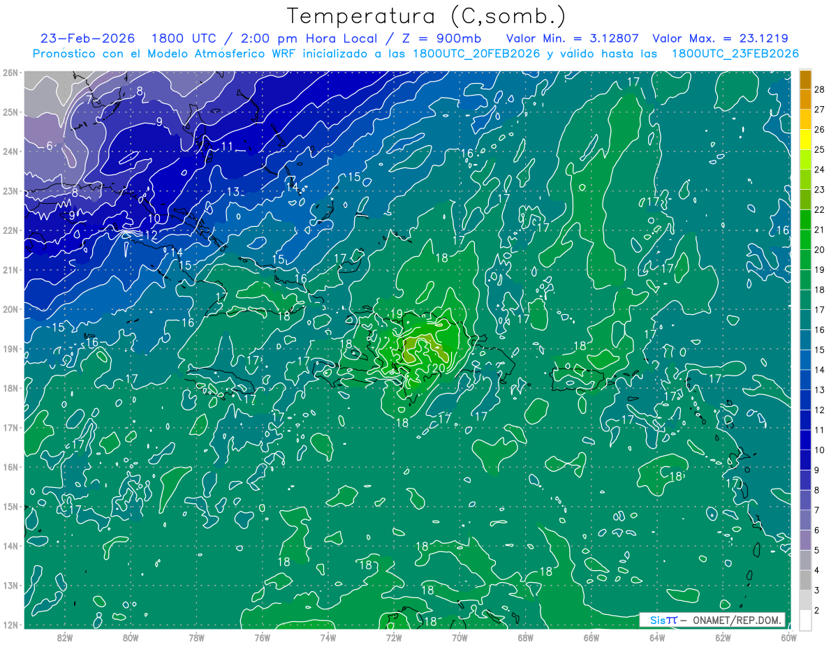This screenshot has height=647, width=838.
Task: Click the "Sisπ - ONAMET/REP.DOM." credit box
Action: click(712, 620)
